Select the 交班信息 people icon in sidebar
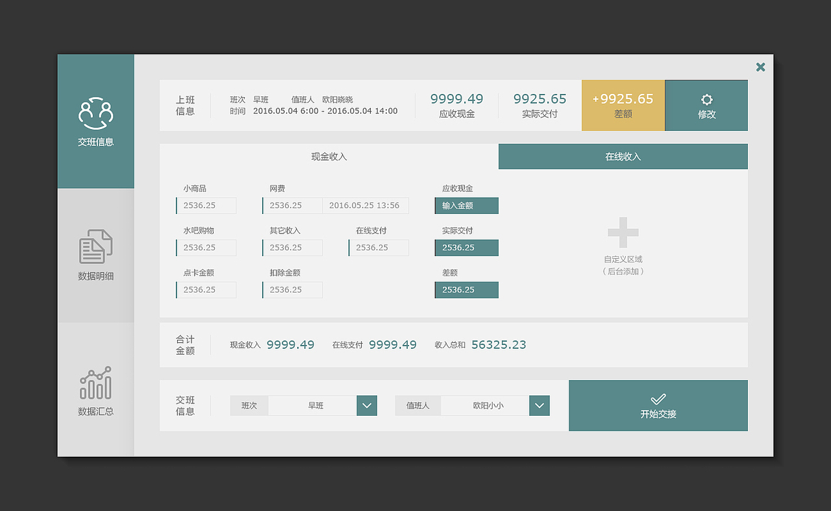The width and height of the screenshot is (831, 511). 95,112
